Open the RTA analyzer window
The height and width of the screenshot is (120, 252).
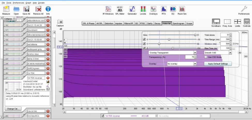tap(163, 9)
